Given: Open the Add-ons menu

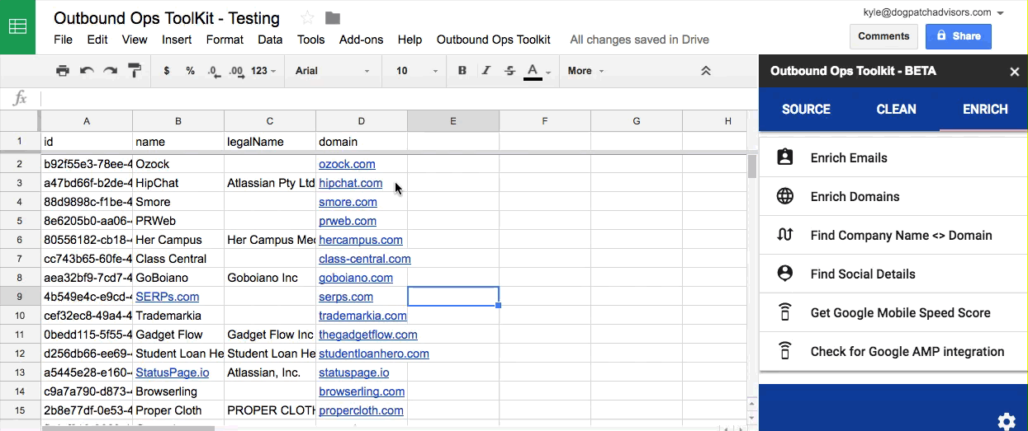Looking at the screenshot, I should [362, 40].
